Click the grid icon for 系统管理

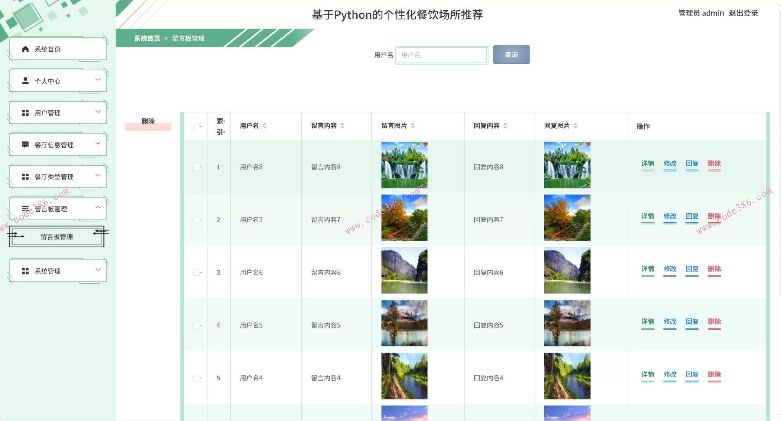point(25,271)
